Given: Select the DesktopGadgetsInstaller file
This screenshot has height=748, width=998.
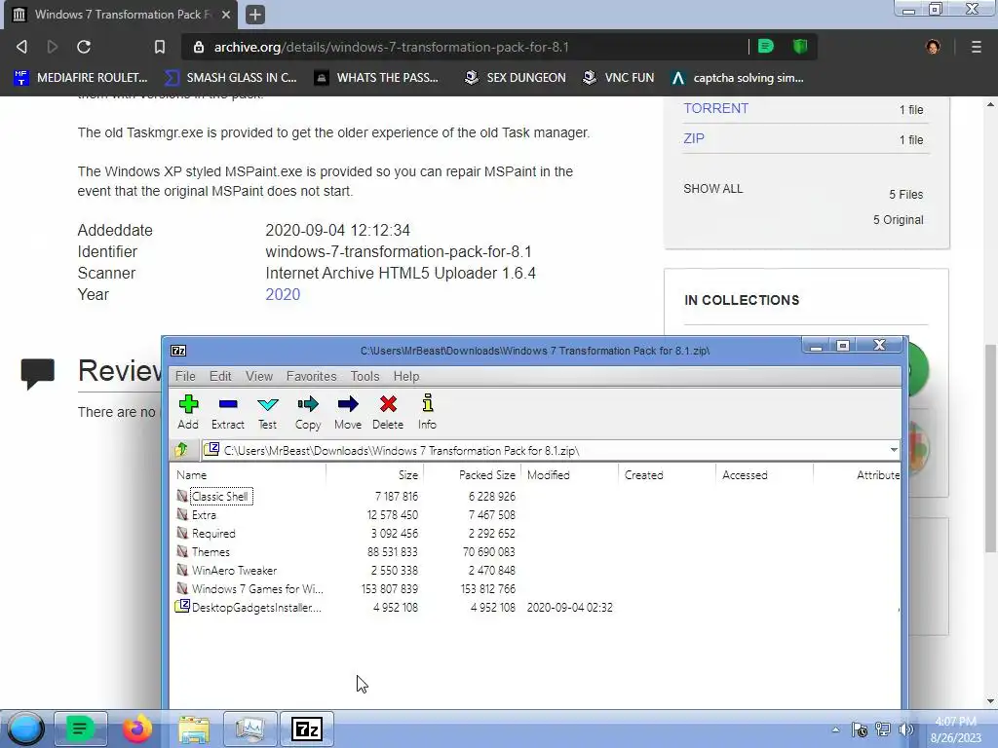Looking at the screenshot, I should [256, 607].
